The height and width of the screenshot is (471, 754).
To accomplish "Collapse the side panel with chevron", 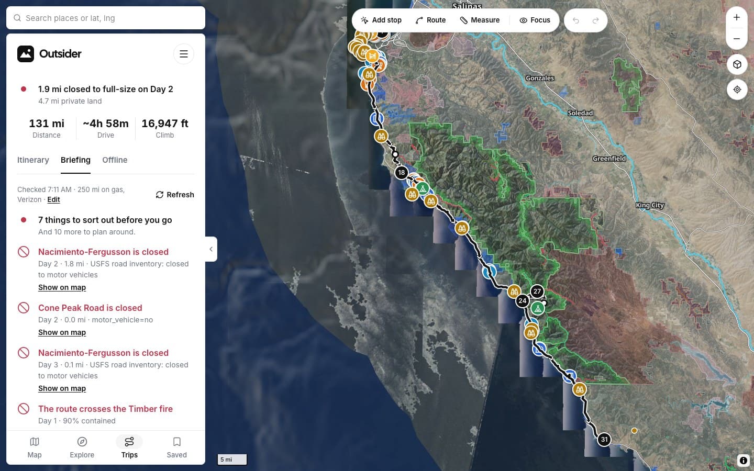I will [211, 249].
